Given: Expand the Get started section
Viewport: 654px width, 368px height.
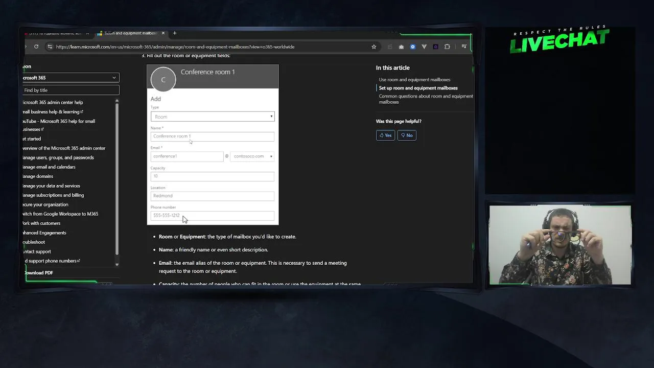Looking at the screenshot, I should pyautogui.click(x=32, y=139).
